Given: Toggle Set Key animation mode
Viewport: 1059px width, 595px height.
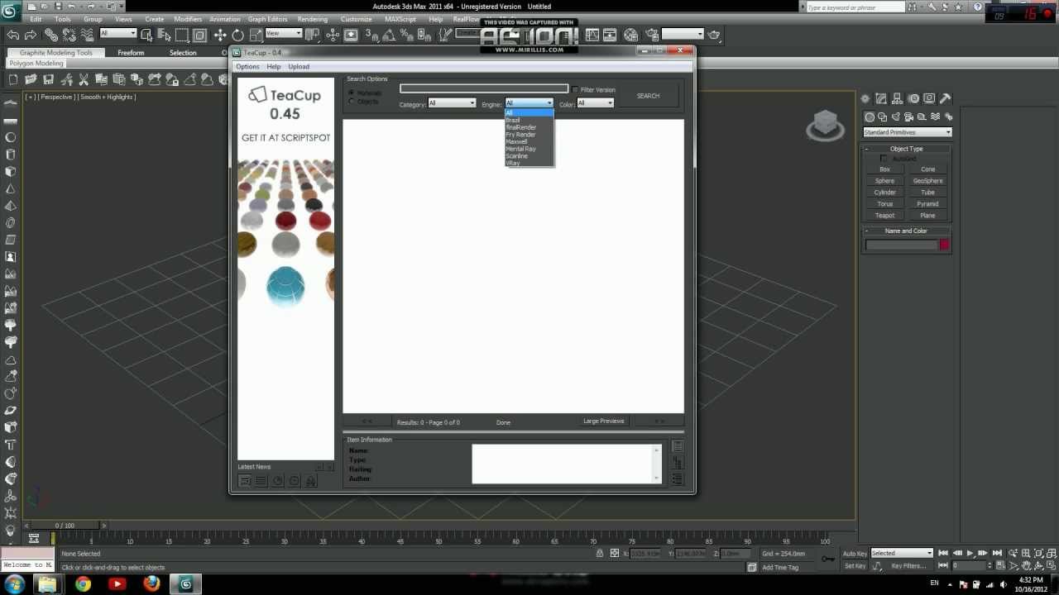Looking at the screenshot, I should [x=855, y=566].
